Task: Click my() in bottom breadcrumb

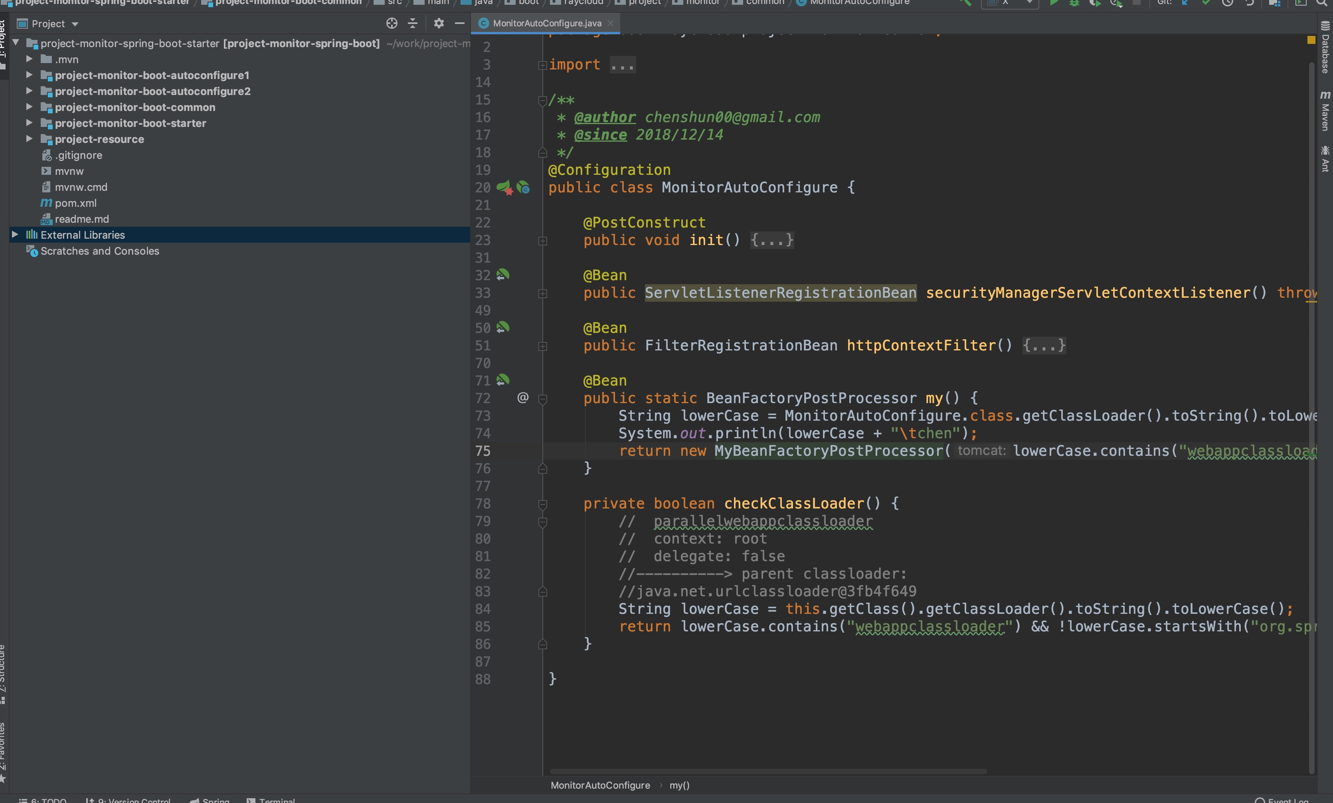Action: pyautogui.click(x=679, y=785)
